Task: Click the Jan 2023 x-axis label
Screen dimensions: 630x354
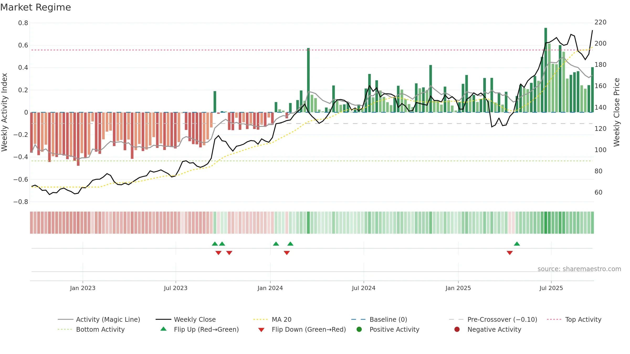Action: pyautogui.click(x=83, y=288)
